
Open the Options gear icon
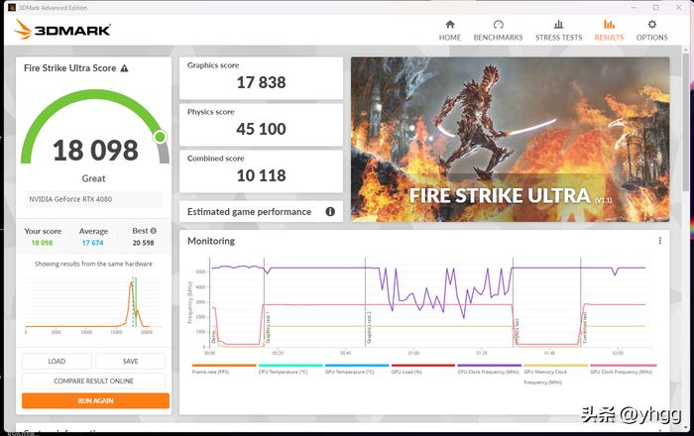[x=651, y=25]
